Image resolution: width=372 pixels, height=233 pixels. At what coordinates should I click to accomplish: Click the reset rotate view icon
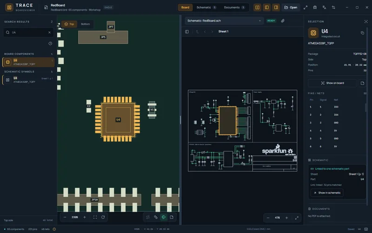103,217
